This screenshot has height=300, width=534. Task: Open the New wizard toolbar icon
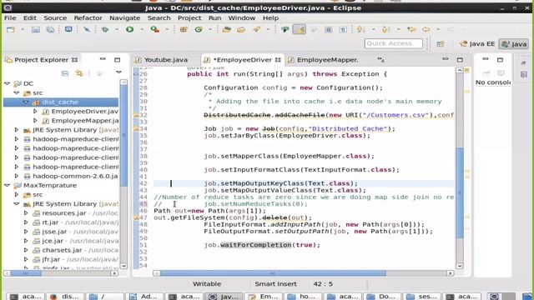click(x=11, y=30)
